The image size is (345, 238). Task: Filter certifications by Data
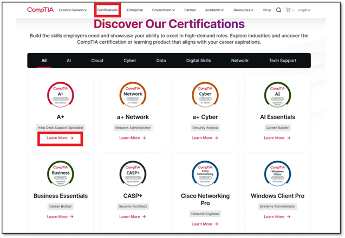(x=161, y=61)
